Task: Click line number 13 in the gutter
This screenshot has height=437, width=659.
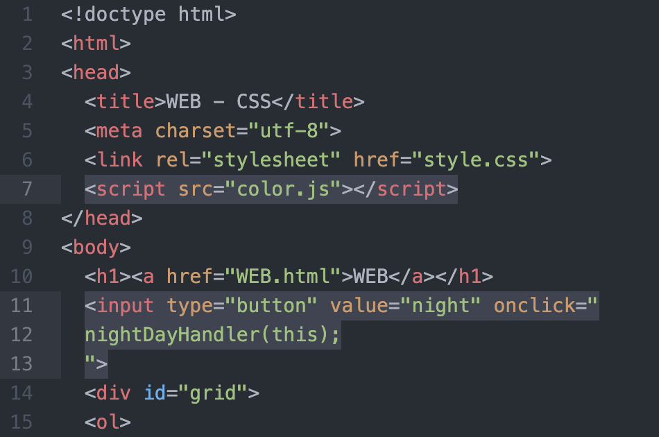Action: point(22,364)
